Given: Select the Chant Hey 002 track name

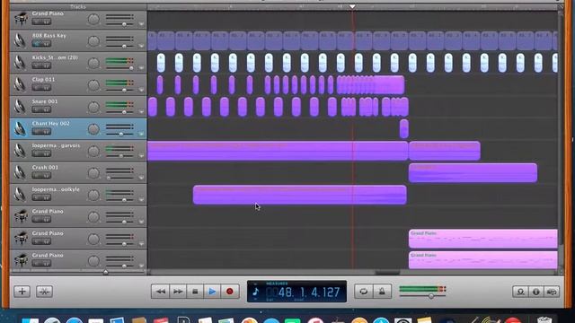Looking at the screenshot, I should pos(50,124).
